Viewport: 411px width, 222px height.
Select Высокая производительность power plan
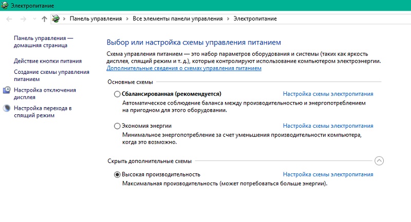pyautogui.click(x=117, y=174)
